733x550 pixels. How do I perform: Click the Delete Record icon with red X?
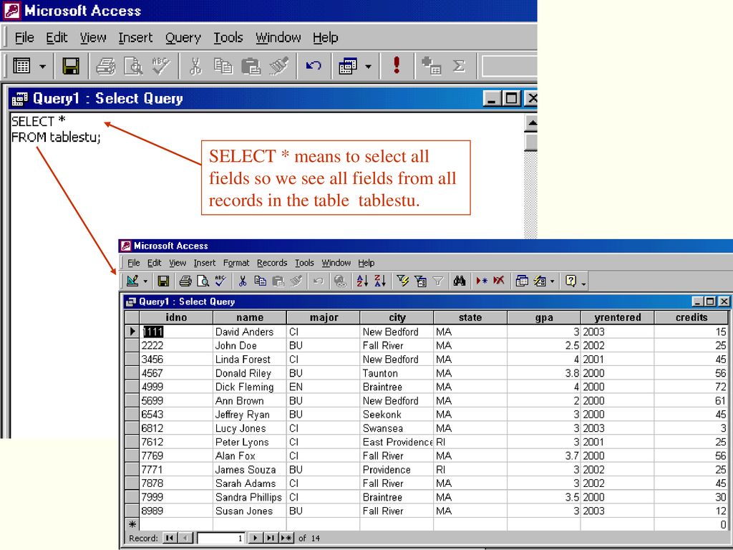[x=499, y=281]
